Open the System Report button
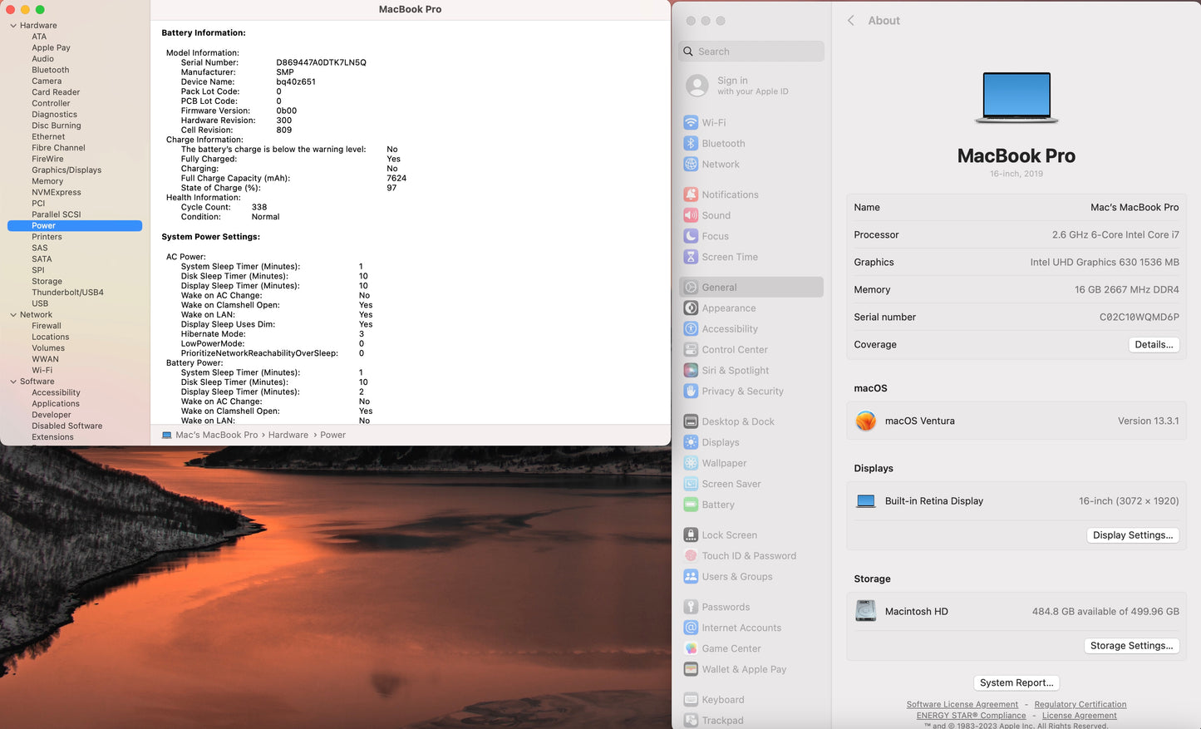 tap(1016, 682)
